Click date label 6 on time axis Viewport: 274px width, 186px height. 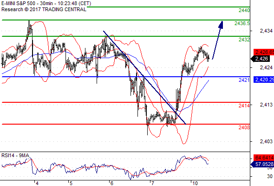(111, 183)
